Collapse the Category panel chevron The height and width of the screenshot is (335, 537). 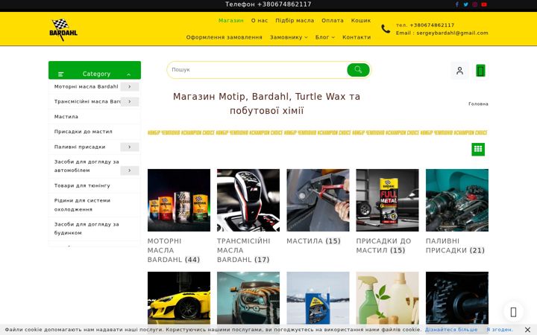128,74
